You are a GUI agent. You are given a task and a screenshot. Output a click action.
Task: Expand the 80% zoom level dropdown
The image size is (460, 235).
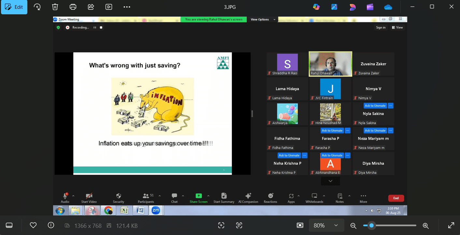point(336,225)
